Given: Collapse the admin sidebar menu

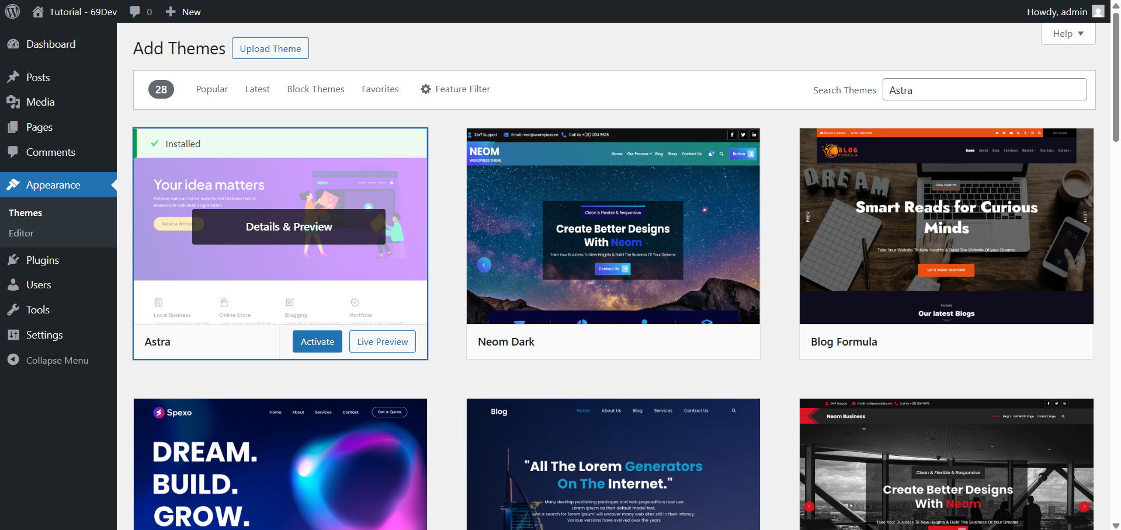Looking at the screenshot, I should (x=57, y=360).
